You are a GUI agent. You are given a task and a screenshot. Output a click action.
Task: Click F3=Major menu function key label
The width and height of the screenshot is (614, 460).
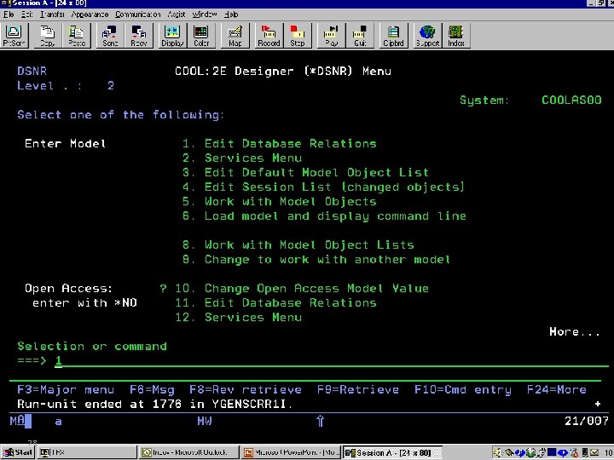point(66,389)
